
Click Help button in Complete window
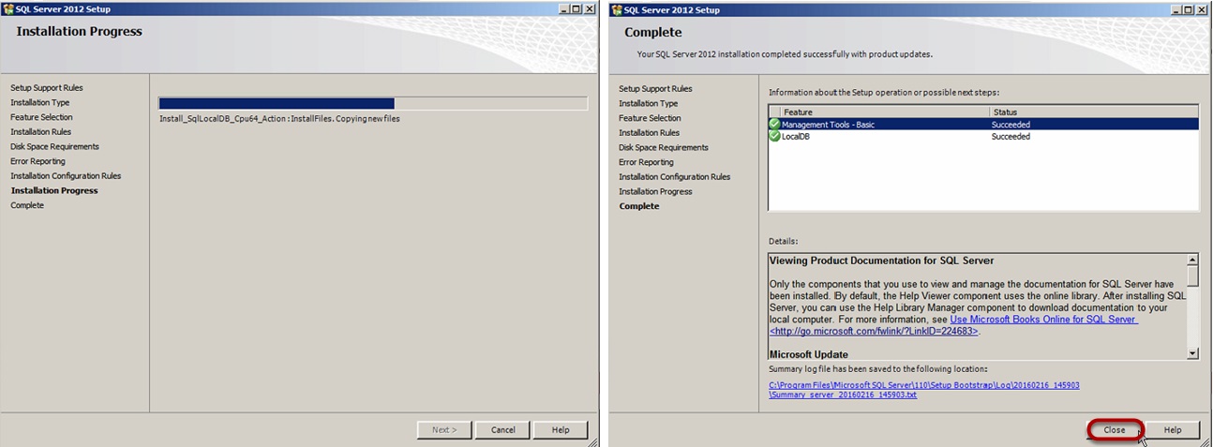(1173, 429)
